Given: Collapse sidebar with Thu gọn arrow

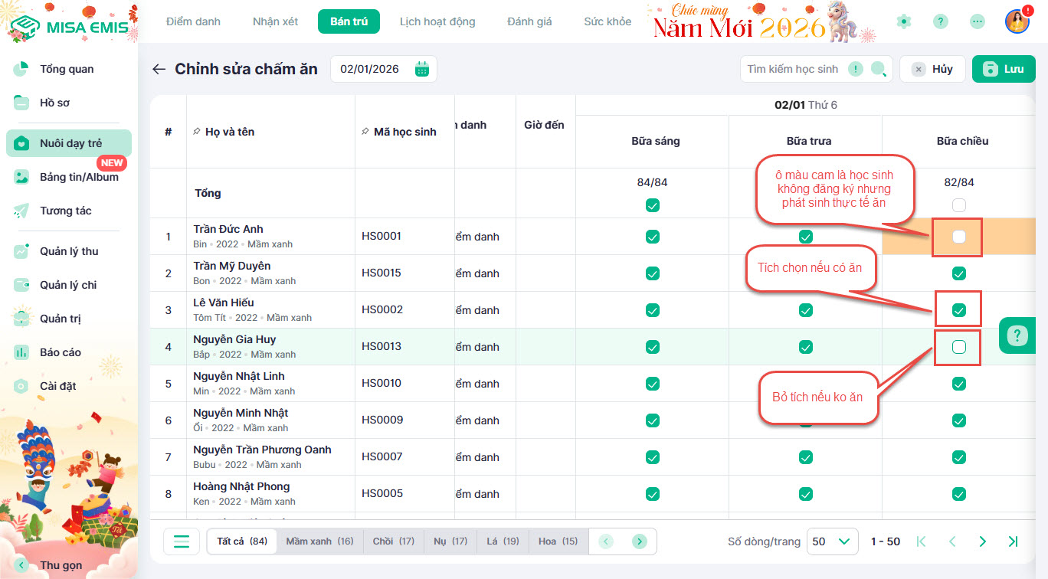Looking at the screenshot, I should click(x=21, y=565).
